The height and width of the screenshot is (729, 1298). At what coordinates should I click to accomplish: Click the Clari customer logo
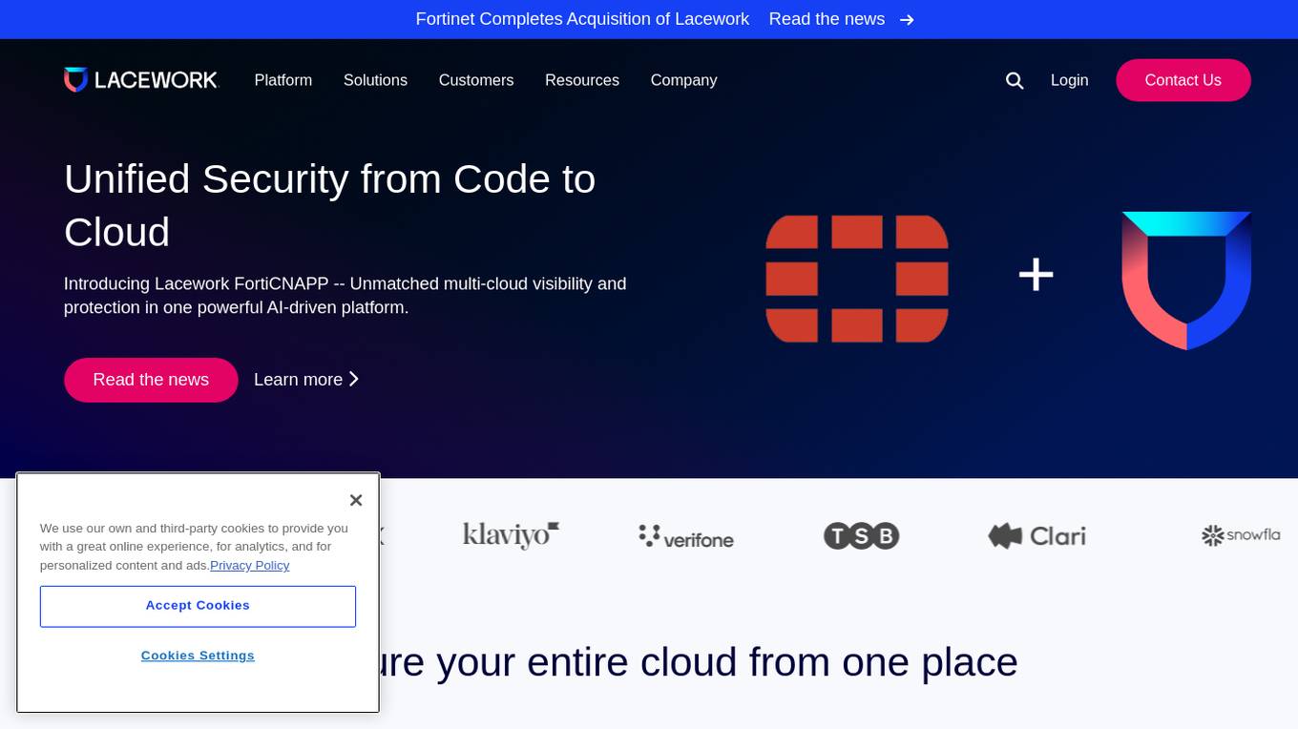coord(1036,536)
